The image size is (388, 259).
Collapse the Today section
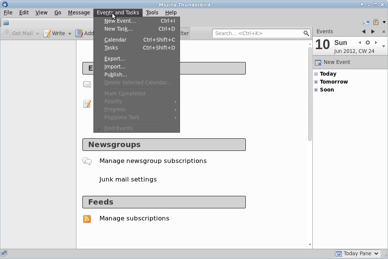tap(316, 74)
